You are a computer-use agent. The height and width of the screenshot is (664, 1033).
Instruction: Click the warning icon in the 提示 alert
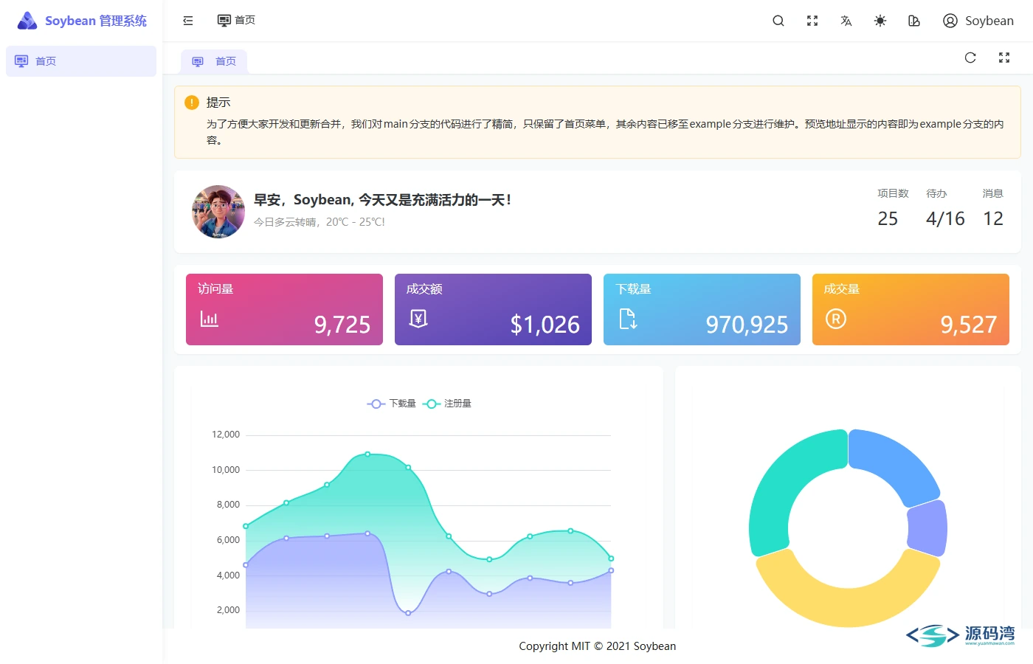pyautogui.click(x=192, y=103)
